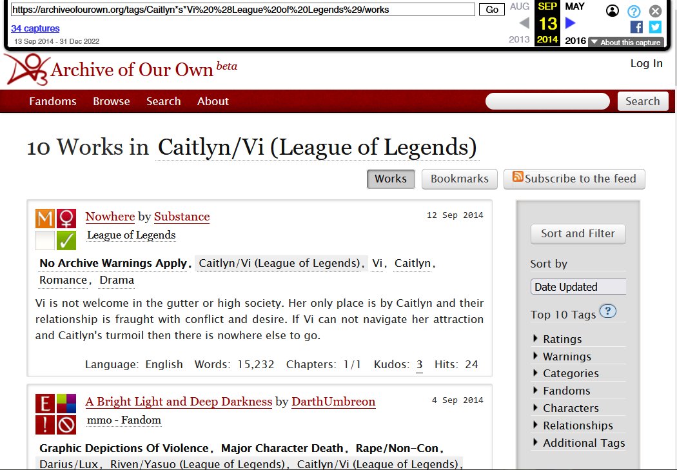Click Subscribe to the feed button
The height and width of the screenshot is (470, 677).
click(x=574, y=179)
